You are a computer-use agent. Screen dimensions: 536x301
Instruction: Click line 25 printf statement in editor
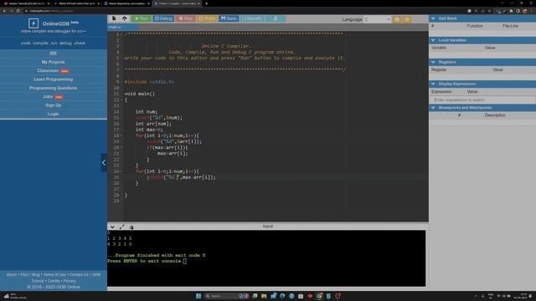[181, 177]
